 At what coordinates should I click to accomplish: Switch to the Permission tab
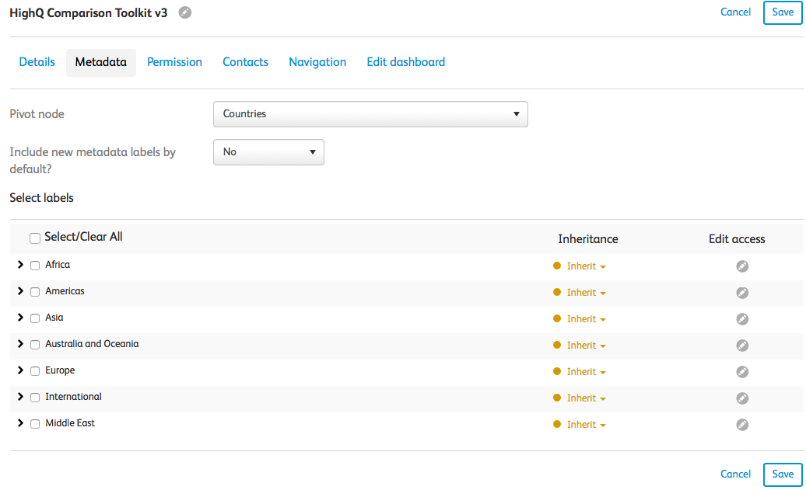pyautogui.click(x=174, y=62)
